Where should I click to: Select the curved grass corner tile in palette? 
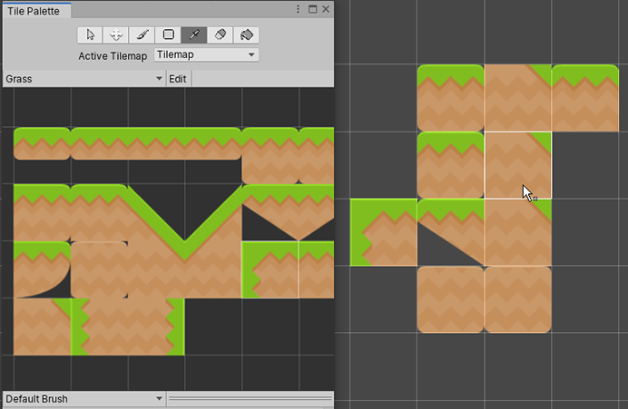click(x=42, y=269)
